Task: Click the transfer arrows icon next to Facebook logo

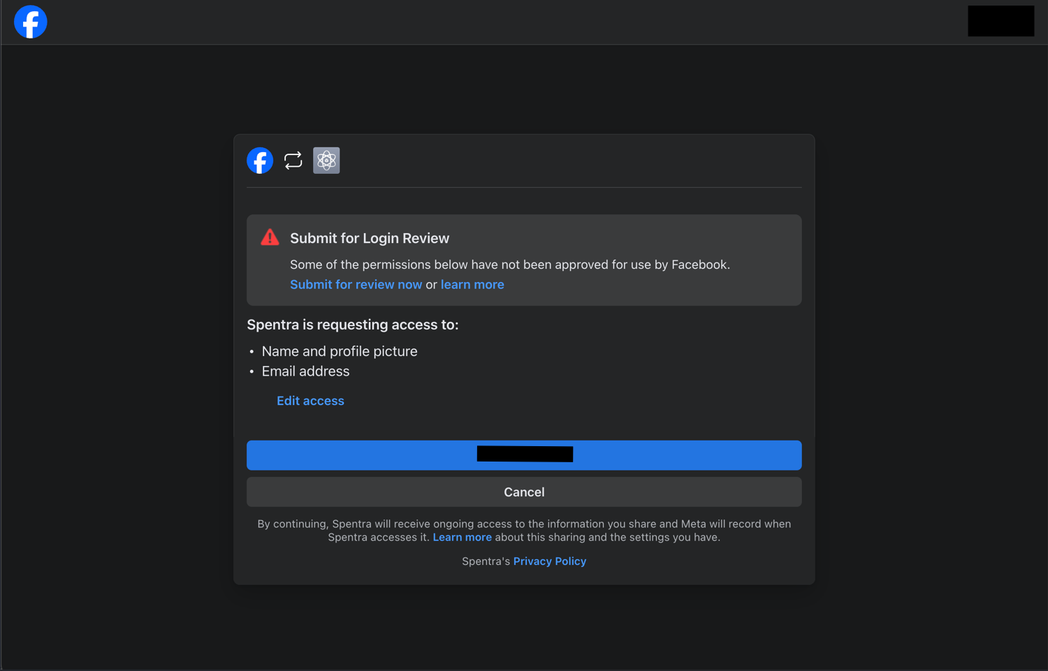Action: (293, 160)
